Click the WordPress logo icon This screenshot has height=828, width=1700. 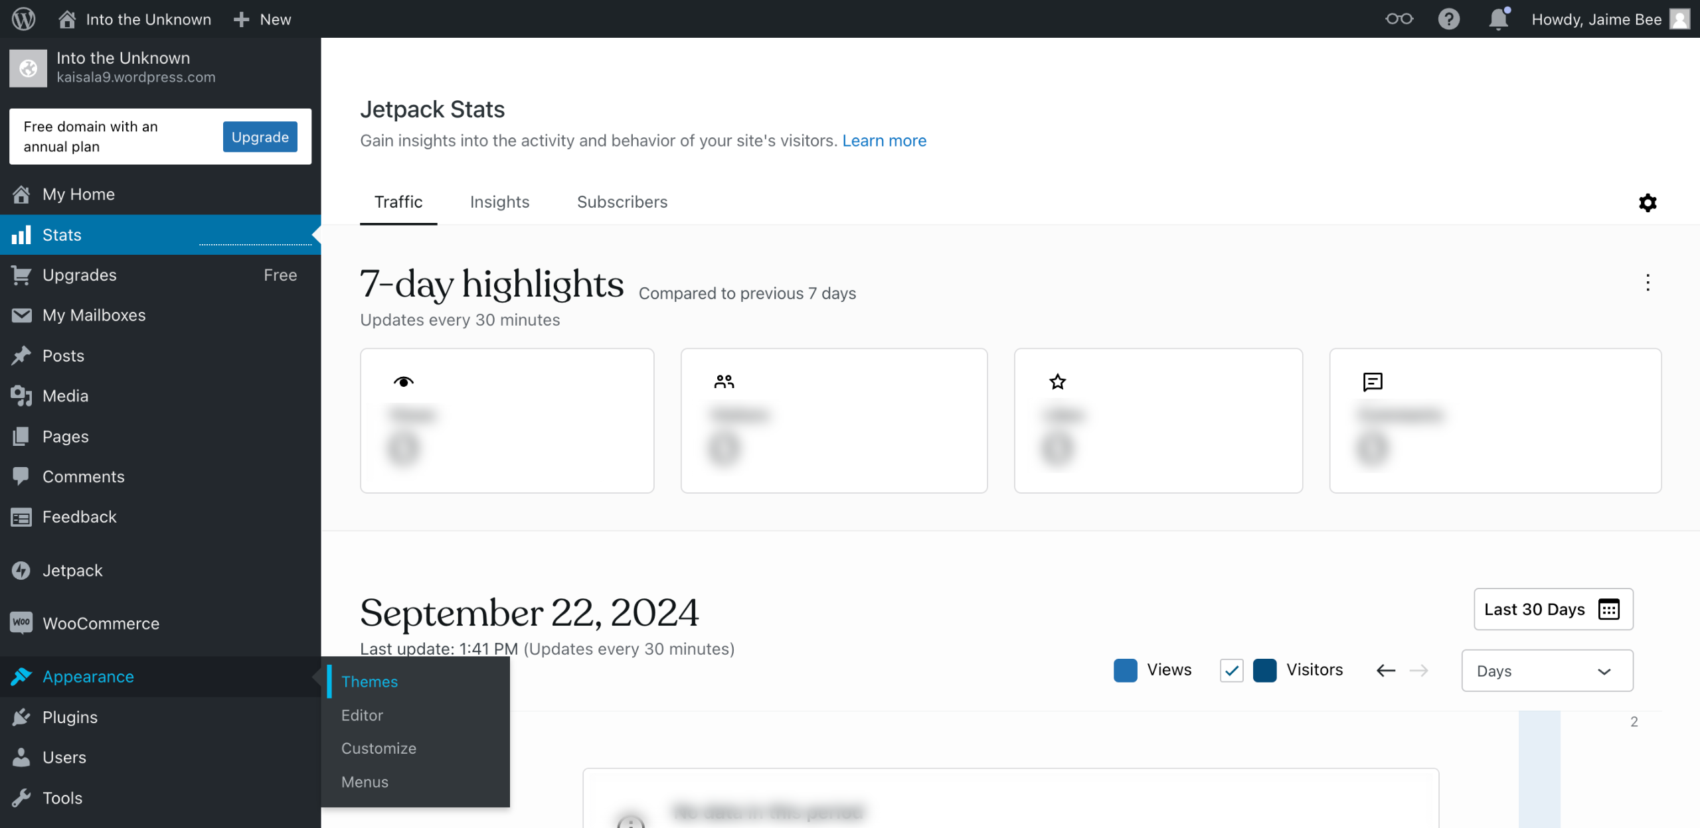click(x=23, y=19)
